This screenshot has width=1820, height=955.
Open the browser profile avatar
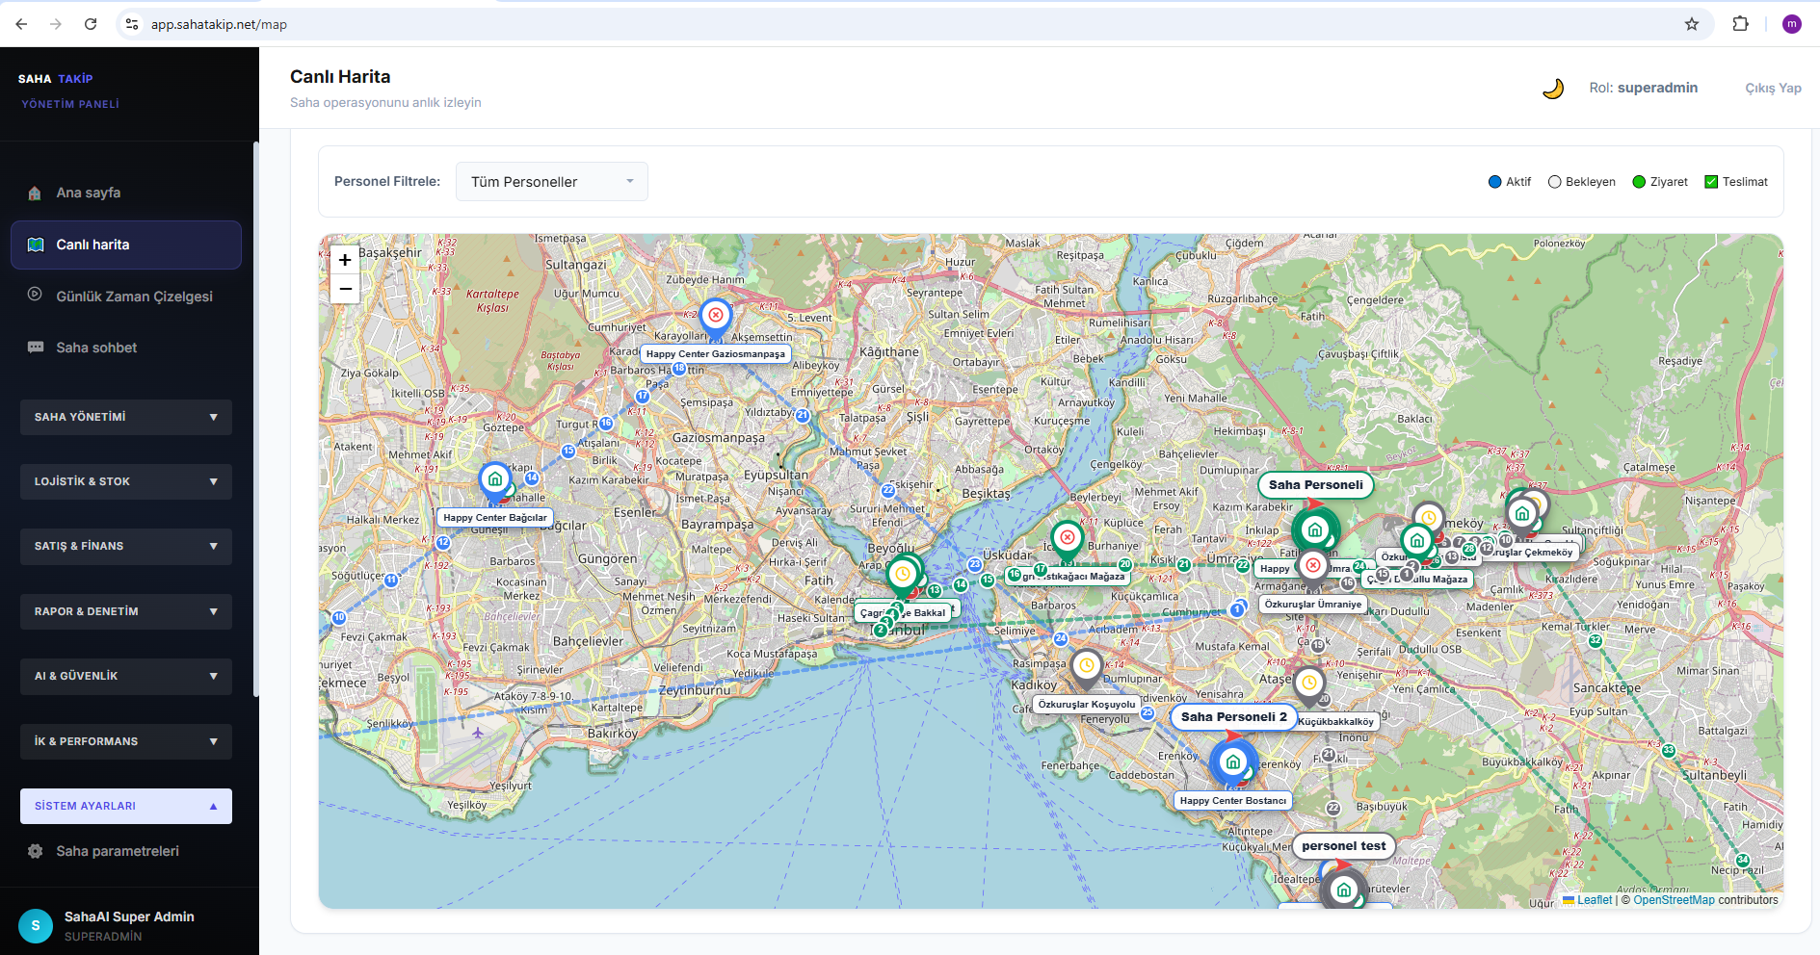click(x=1791, y=24)
